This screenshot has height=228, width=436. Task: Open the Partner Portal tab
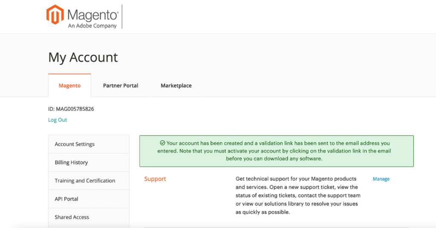coord(120,85)
